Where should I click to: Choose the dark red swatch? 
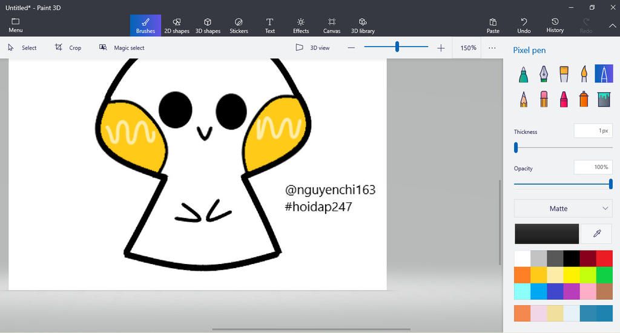click(588, 259)
